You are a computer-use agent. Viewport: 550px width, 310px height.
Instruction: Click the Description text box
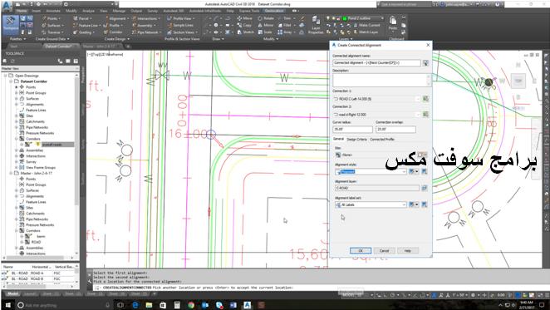click(381, 80)
